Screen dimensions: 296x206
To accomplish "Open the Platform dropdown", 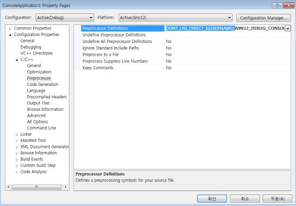I will click(175, 18).
